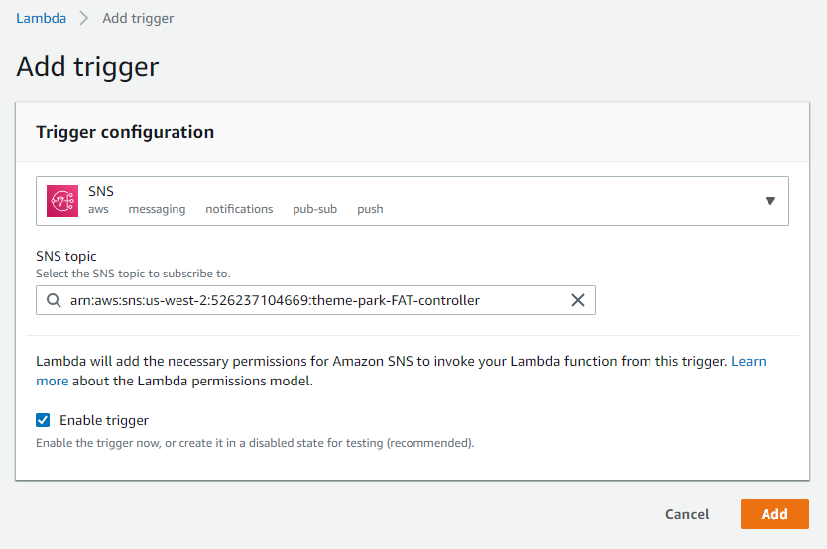827x549 pixels.
Task: Click the breadcrumb chevron separator after Lambda
Action: [x=84, y=18]
